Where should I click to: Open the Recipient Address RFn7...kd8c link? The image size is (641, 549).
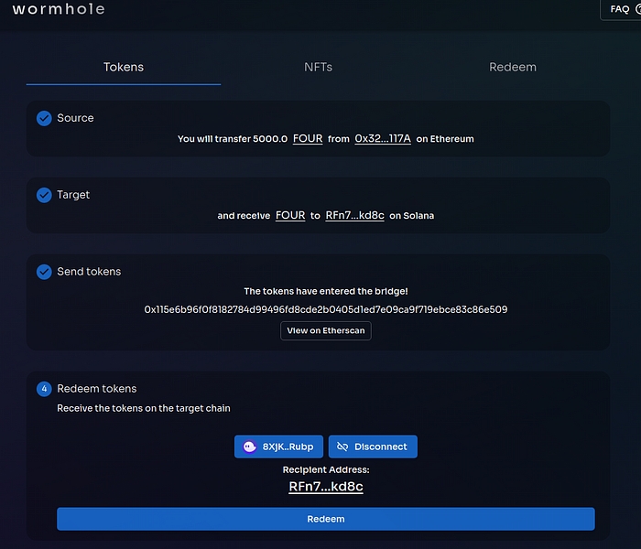tap(325, 487)
